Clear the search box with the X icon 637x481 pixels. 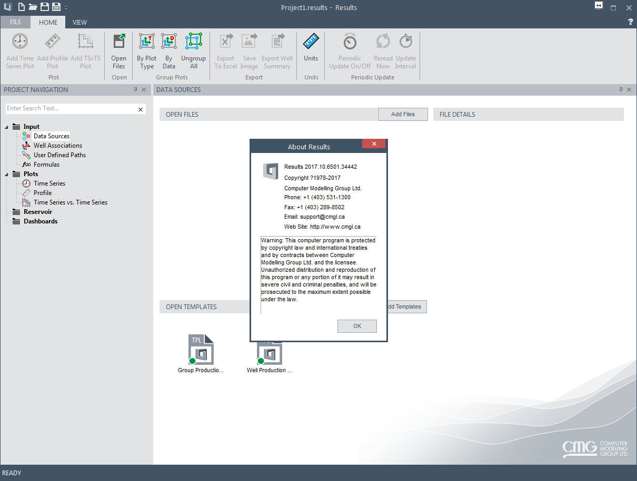tap(141, 109)
